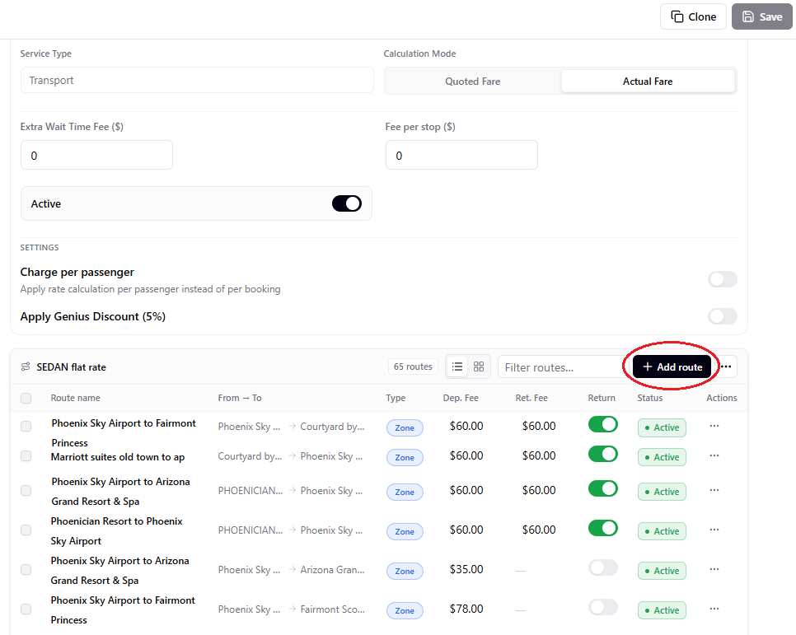Click the Add route button
The height and width of the screenshot is (635, 796).
click(x=672, y=367)
